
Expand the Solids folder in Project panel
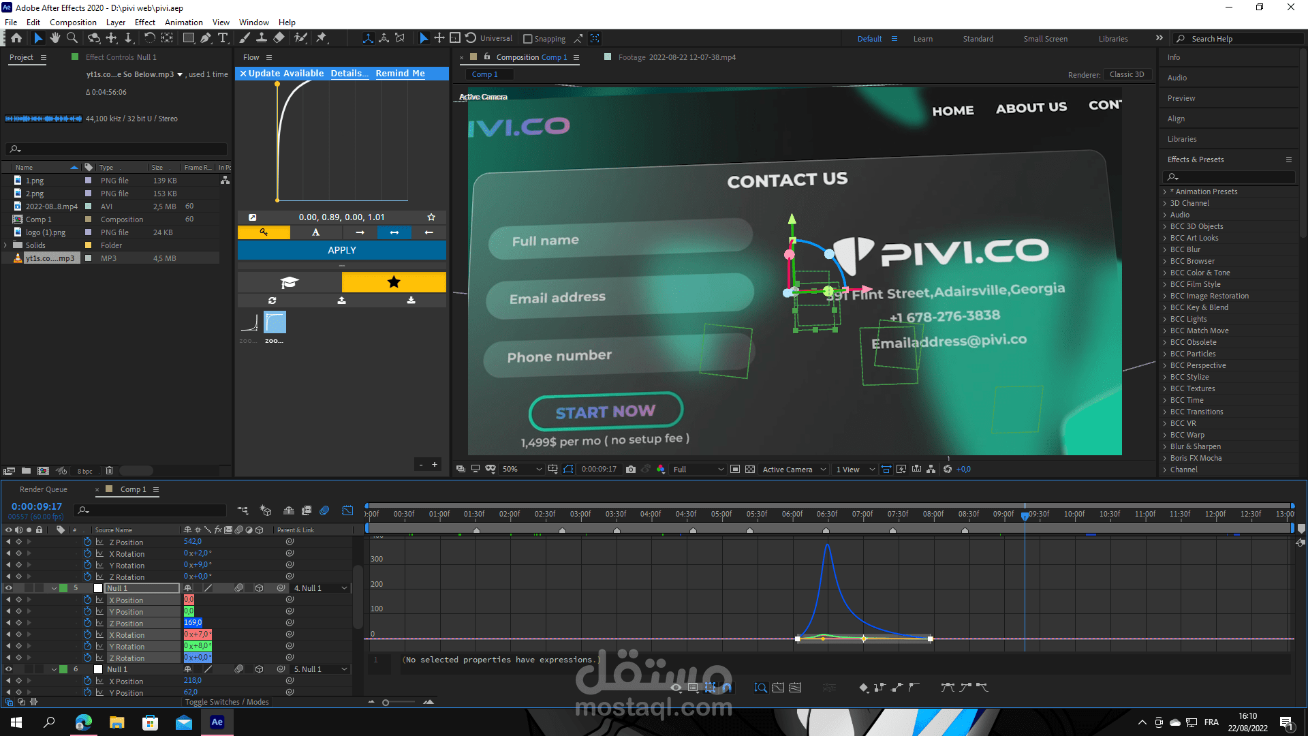6,245
